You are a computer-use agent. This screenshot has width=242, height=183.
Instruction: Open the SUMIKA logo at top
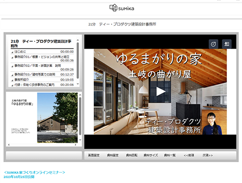tap(122, 8)
